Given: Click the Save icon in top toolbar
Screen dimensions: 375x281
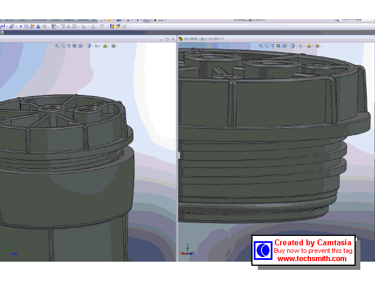Looking at the screenshot, I should tap(118, 20).
